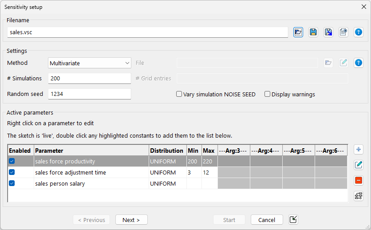371x230 pixels.
Task: Toggle the Display warnings checkbox
Action: (x=268, y=94)
